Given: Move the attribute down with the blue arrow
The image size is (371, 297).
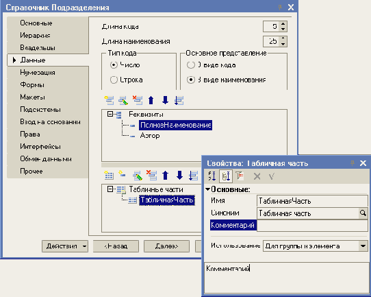Looking at the screenshot, I should 165,100.
